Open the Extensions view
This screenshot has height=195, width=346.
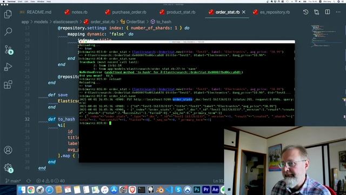(8, 84)
